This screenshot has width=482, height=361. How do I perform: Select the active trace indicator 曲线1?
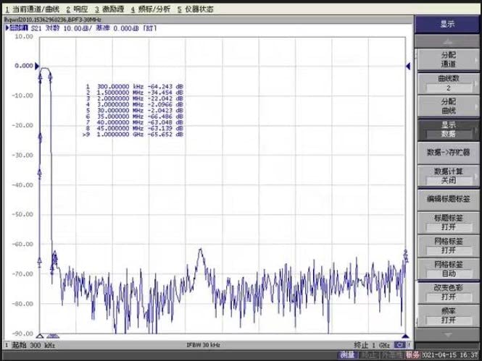coord(17,28)
